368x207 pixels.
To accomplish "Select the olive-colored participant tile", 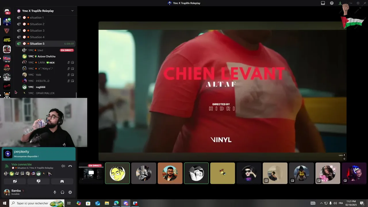I will pyautogui.click(x=223, y=173).
